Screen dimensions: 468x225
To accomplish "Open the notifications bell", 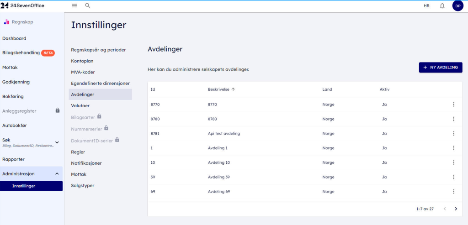I will click(442, 6).
